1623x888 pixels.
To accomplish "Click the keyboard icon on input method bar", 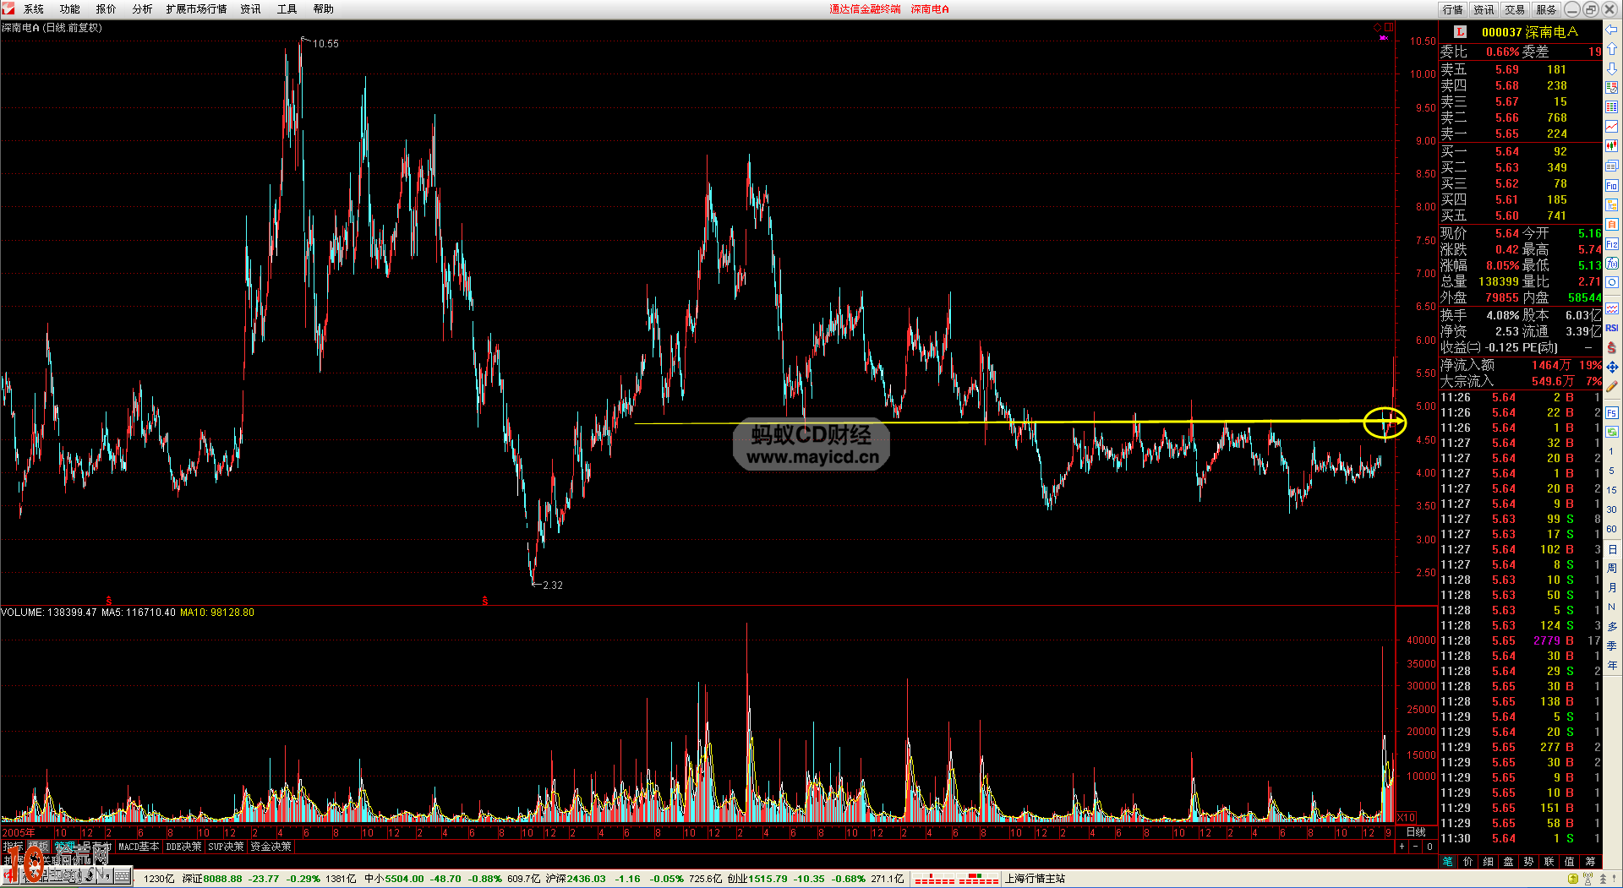I will click(x=122, y=876).
